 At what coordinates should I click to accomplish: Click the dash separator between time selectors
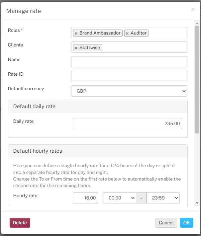click(141, 198)
